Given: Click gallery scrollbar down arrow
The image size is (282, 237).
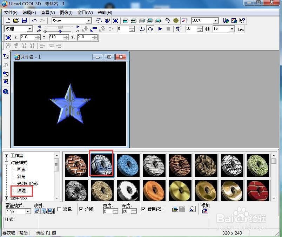Looking at the screenshot, I should click(274, 198).
